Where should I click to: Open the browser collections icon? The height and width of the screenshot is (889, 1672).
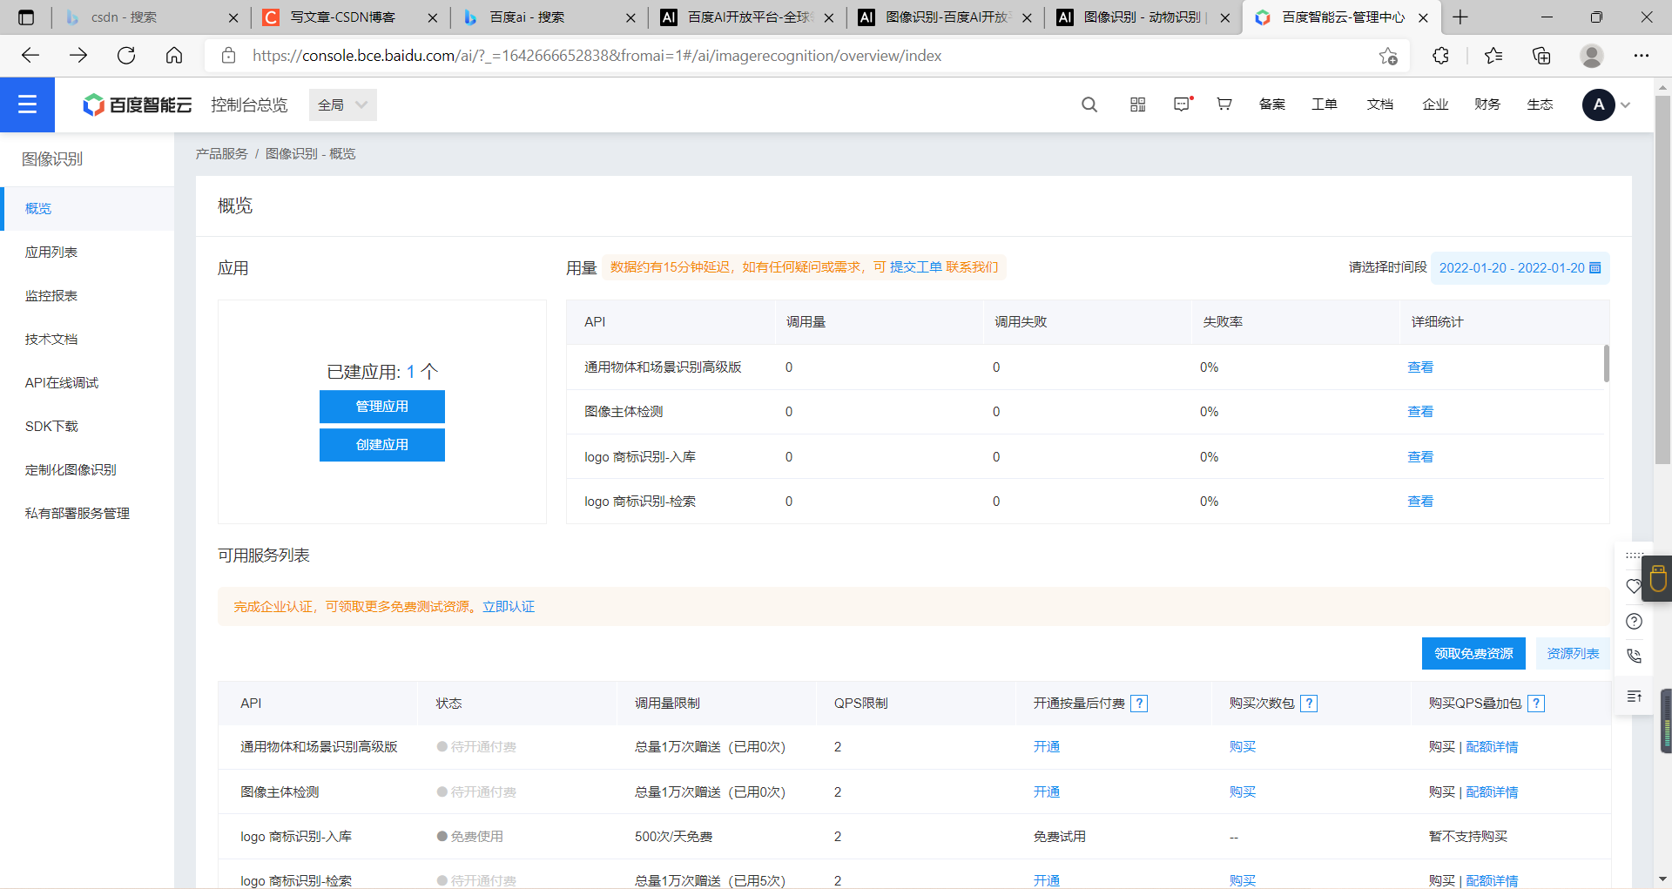coord(1541,56)
